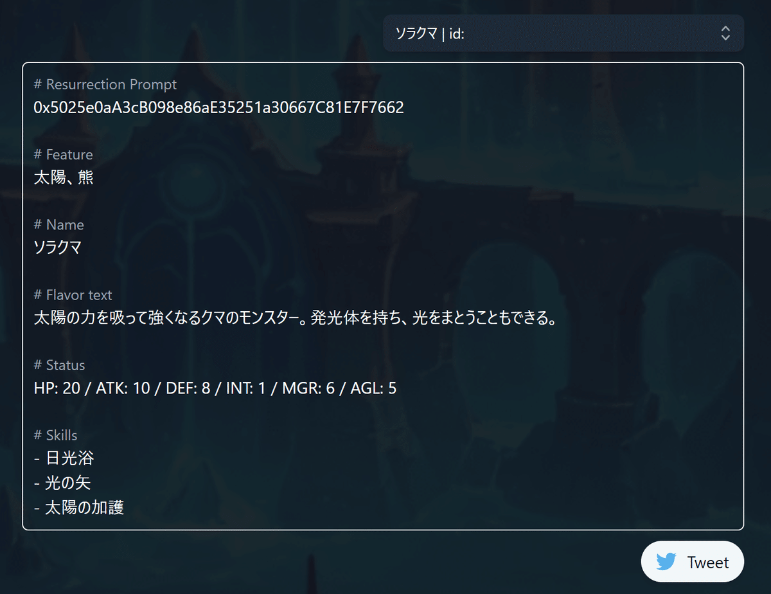Viewport: 771px width, 594px height.
Task: Click the # Name heading
Action: point(58,224)
